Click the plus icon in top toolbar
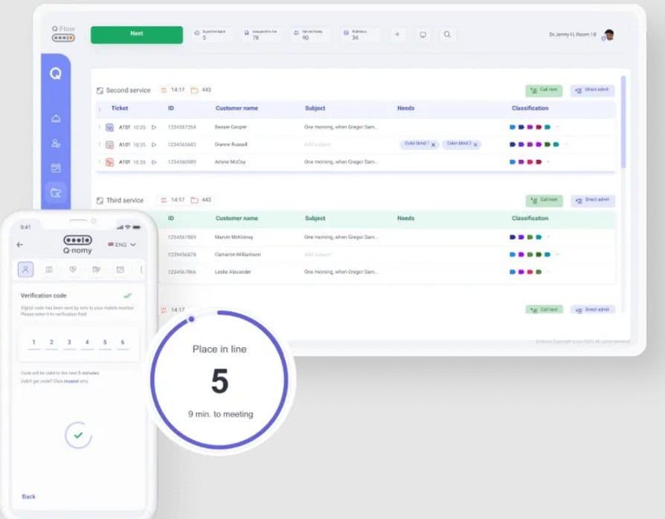Screen dimensions: 665x519 [x=397, y=34]
